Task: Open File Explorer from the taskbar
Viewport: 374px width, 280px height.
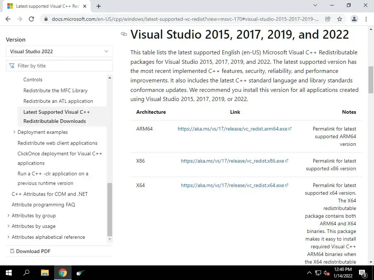Action: pyautogui.click(x=45, y=273)
